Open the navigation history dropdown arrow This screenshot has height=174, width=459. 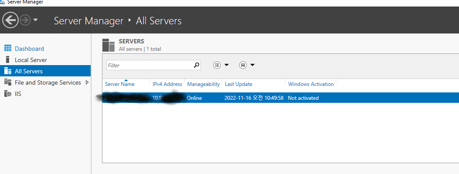tap(36, 20)
